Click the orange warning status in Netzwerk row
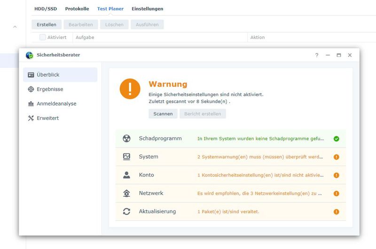376x249 pixels. pyautogui.click(x=337, y=193)
